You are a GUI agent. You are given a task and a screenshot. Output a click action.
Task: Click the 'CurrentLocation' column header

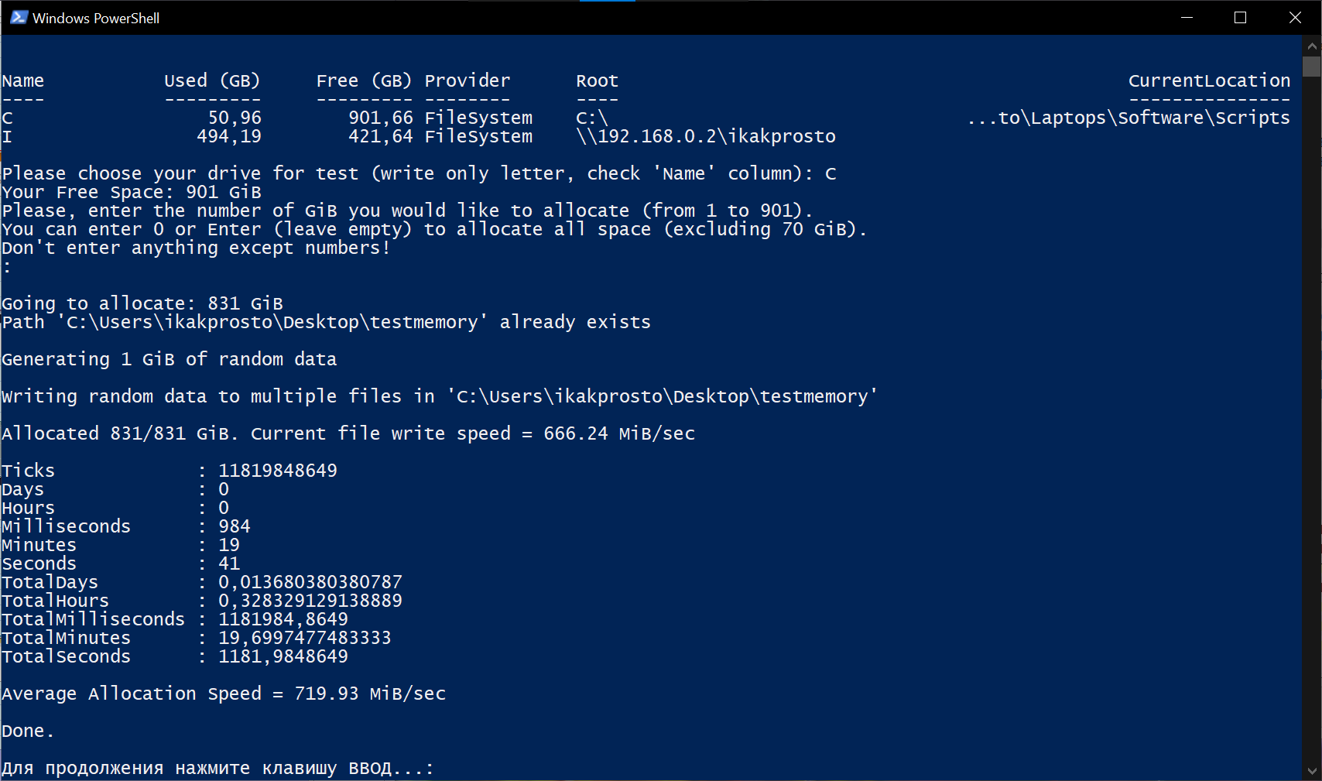1209,80
